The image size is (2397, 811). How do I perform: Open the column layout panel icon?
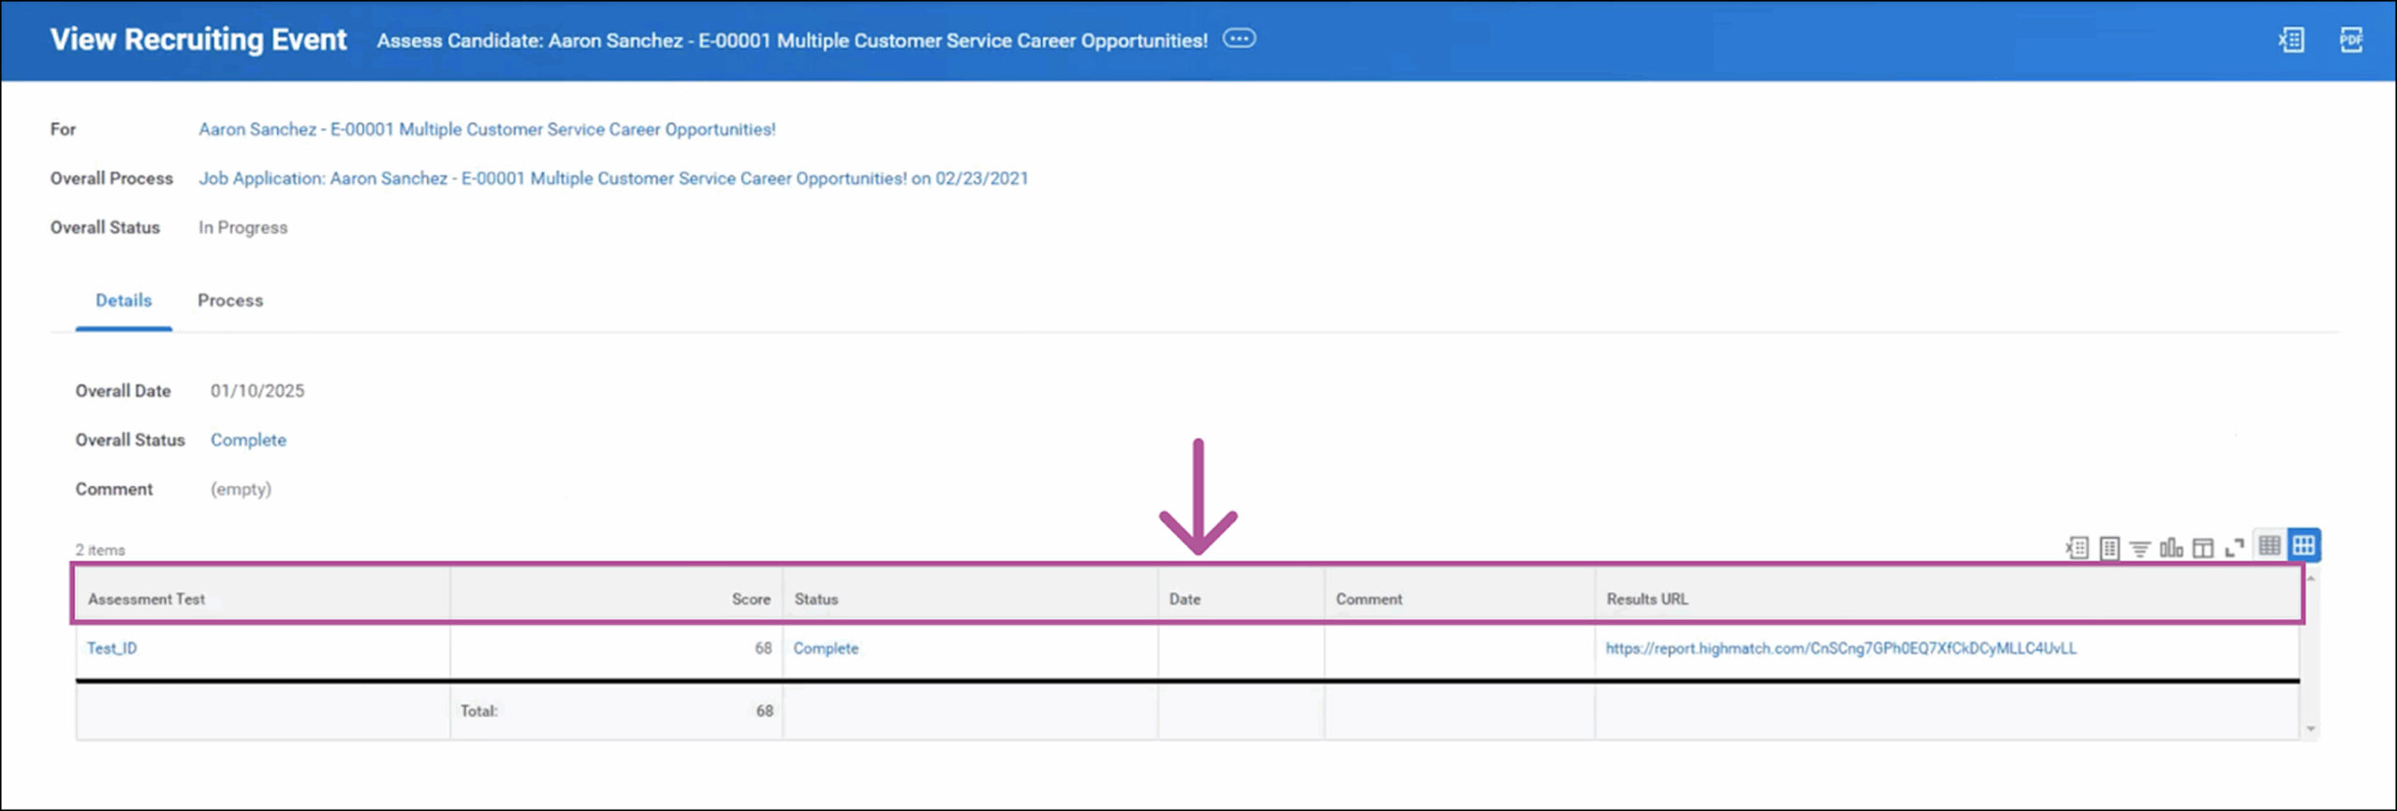tap(2203, 548)
